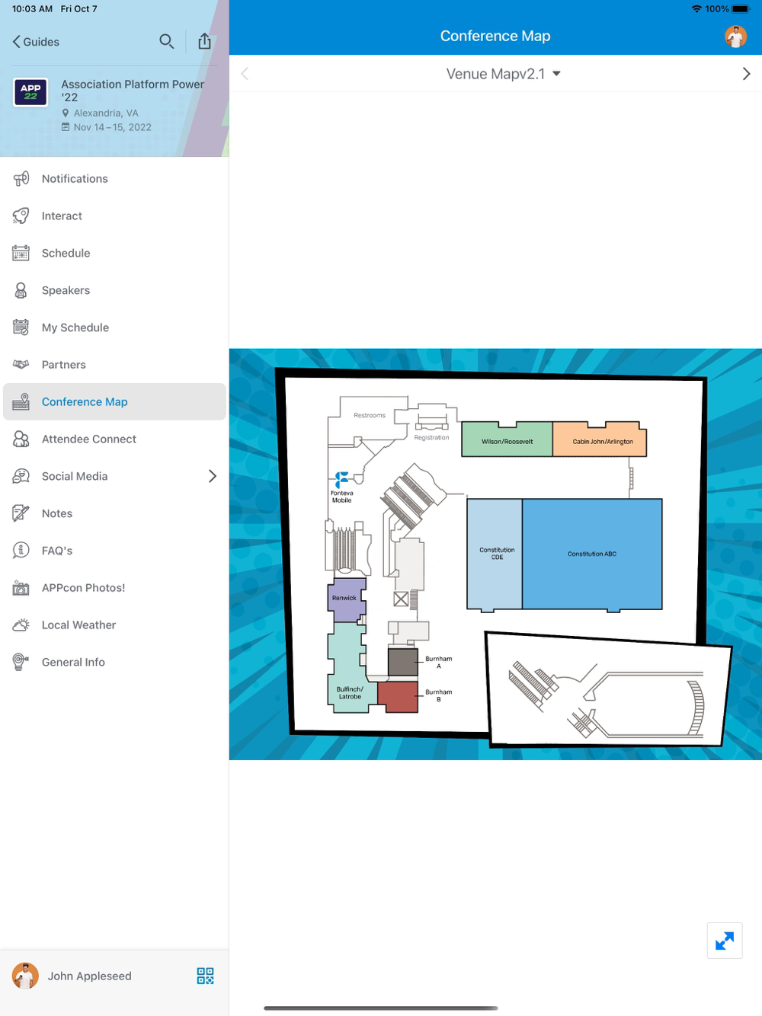Viewport: 762px width, 1016px height.
Task: Tap the Registration label on map
Action: pyautogui.click(x=431, y=438)
